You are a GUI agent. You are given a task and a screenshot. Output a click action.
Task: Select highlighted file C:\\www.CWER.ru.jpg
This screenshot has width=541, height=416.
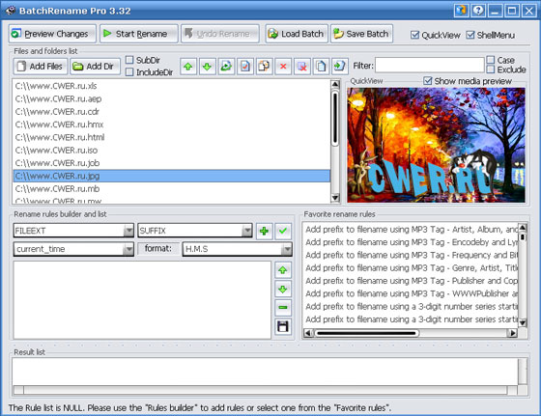click(x=172, y=176)
